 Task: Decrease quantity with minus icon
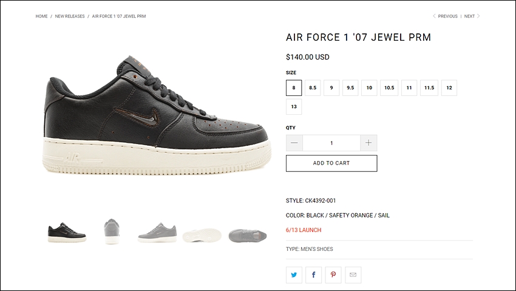(294, 143)
